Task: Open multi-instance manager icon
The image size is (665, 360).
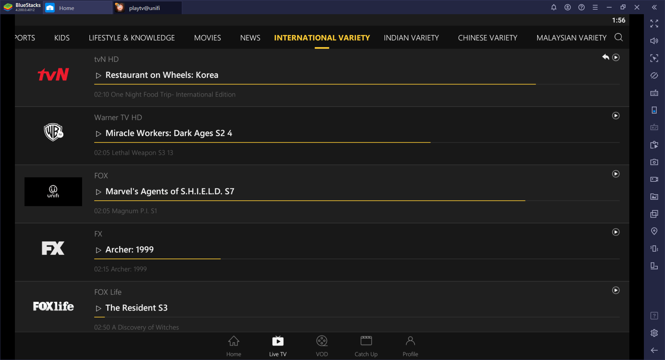Action: click(x=654, y=214)
